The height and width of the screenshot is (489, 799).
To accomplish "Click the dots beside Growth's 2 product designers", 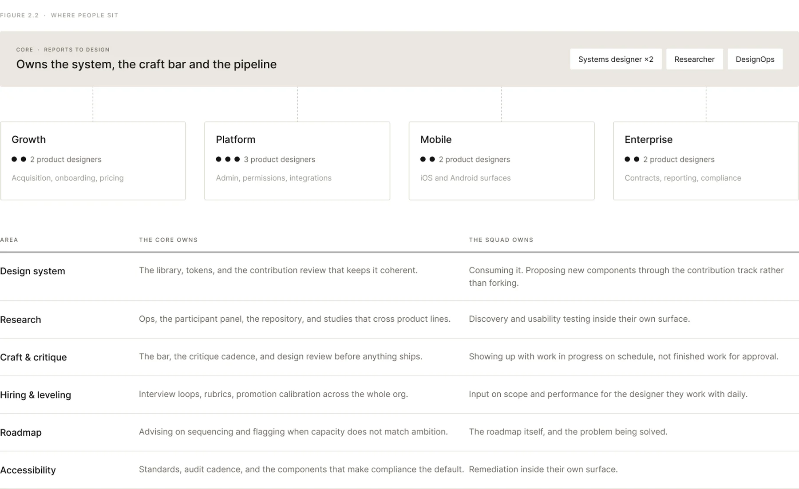I will pos(19,159).
